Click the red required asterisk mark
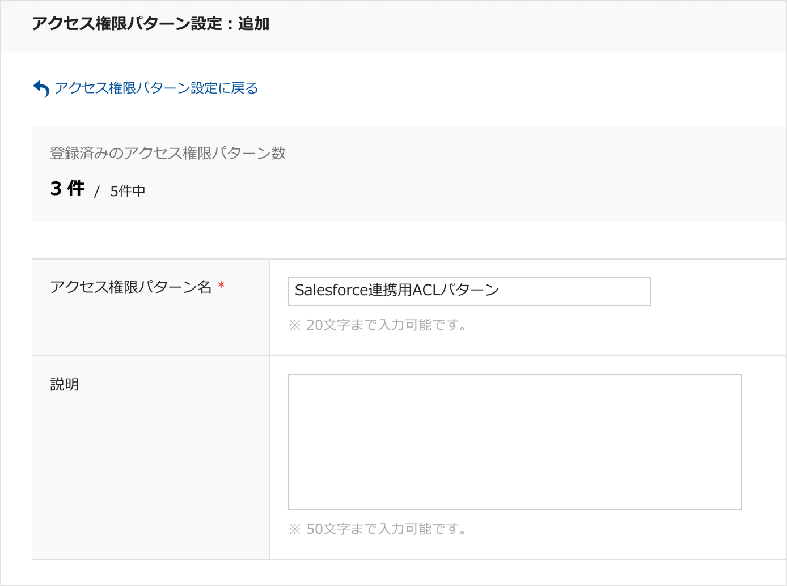The width and height of the screenshot is (787, 586). pos(221,286)
